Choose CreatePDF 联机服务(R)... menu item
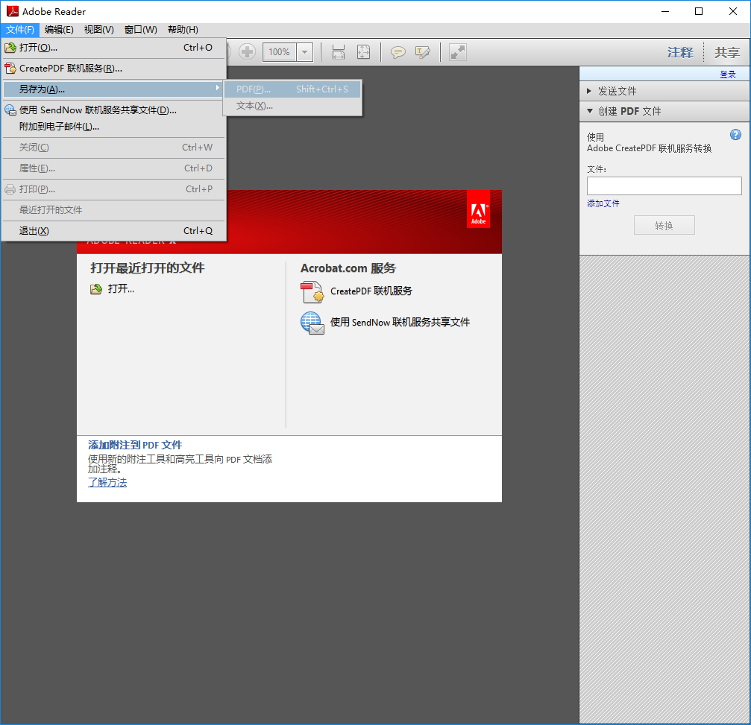This screenshot has width=751, height=725. [113, 69]
